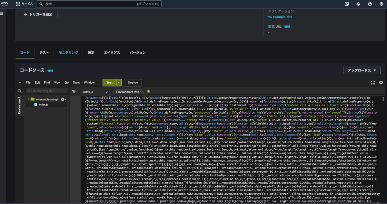Click the トリガーを追加 button
The width and height of the screenshot is (387, 204).
pos(38,14)
